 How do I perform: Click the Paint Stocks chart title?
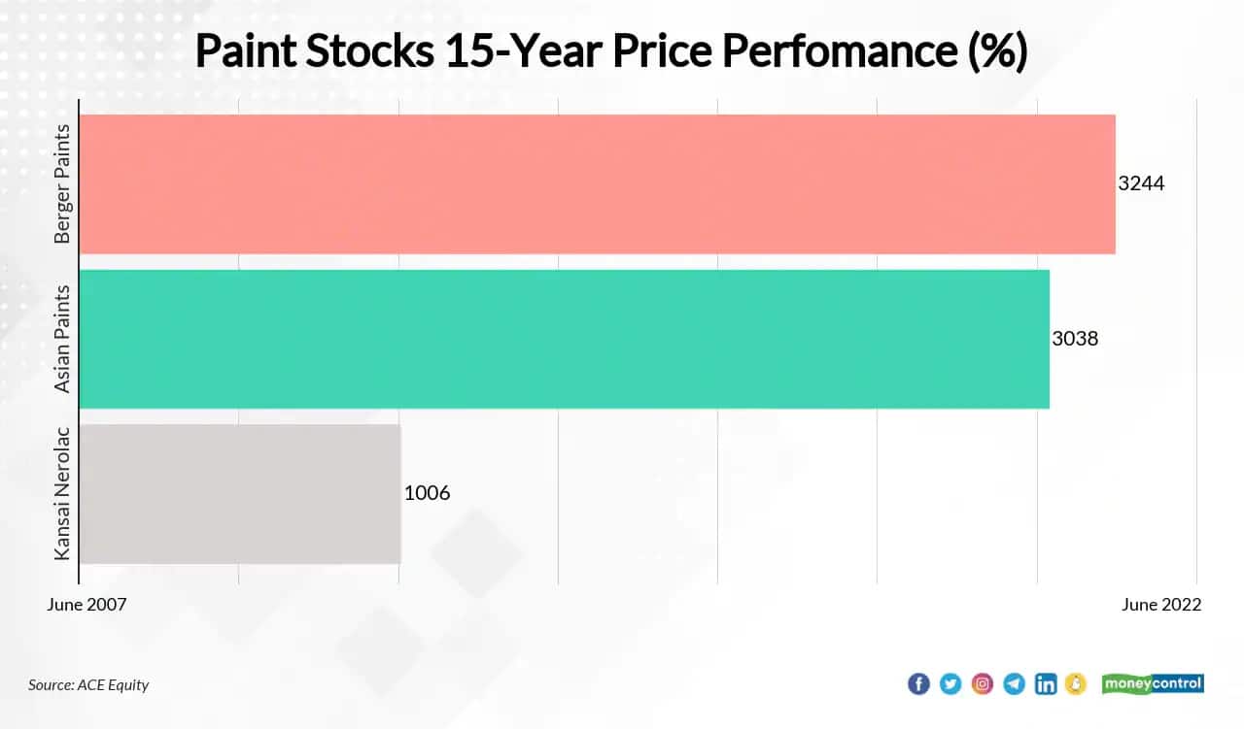[x=610, y=50]
